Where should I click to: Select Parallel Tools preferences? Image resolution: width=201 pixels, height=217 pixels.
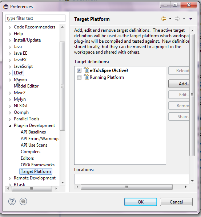click(27, 119)
